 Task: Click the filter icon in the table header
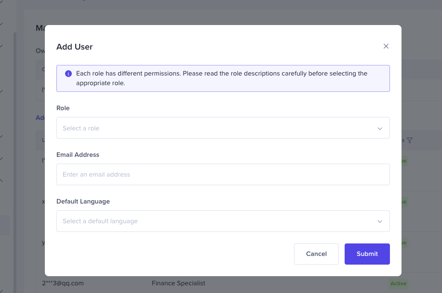click(410, 140)
